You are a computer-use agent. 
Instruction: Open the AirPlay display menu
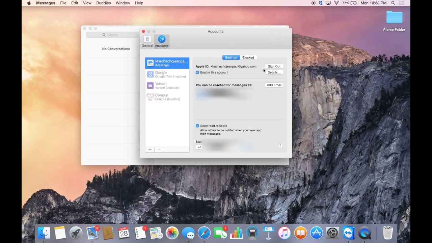(328, 3)
